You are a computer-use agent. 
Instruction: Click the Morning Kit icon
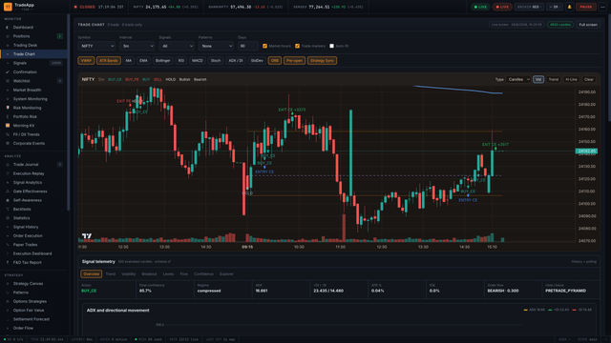pos(8,126)
